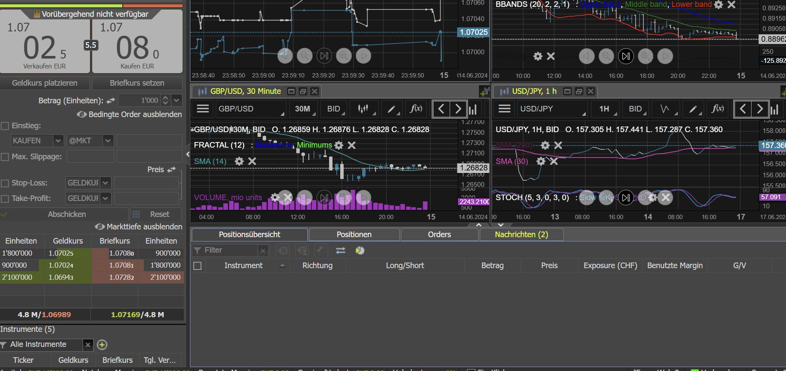Shift USD/JPY chart left with arrow
786x371 pixels.
[743, 109]
